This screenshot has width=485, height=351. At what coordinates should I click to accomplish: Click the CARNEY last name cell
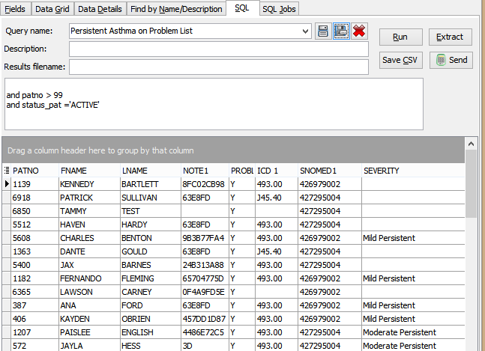[x=151, y=292]
